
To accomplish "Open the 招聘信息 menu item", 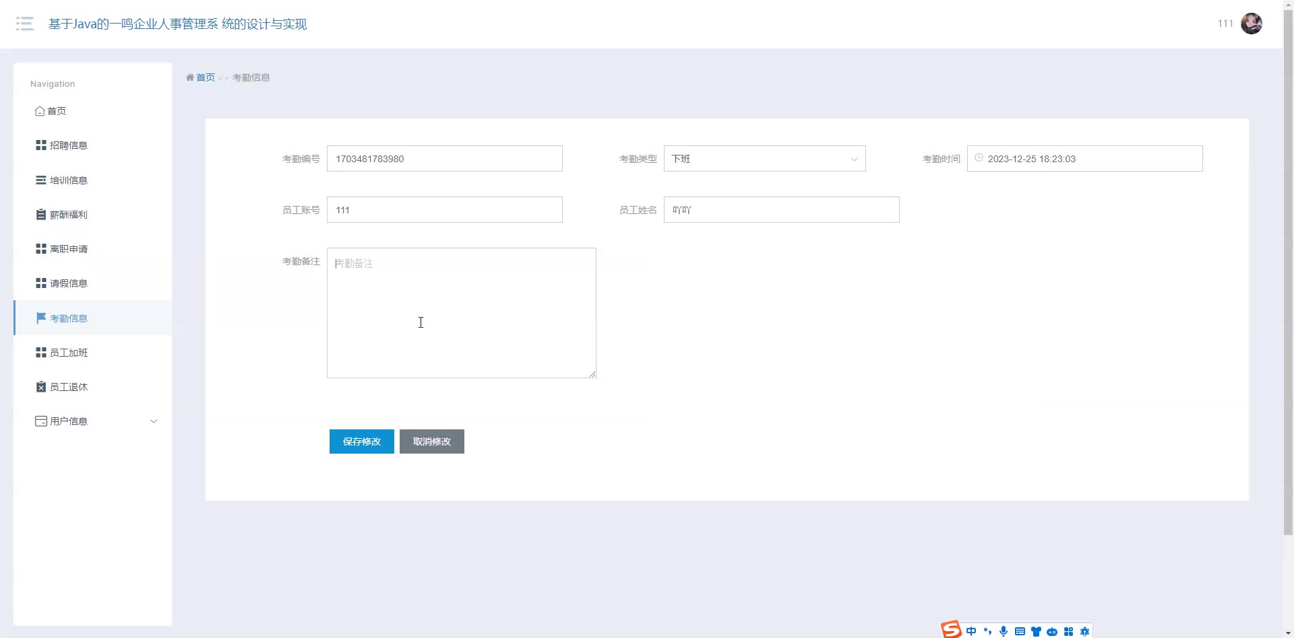I will point(92,145).
